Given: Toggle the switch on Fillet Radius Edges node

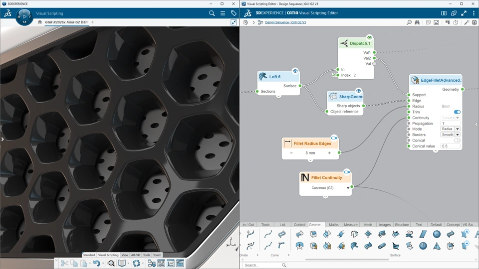Looking at the screenshot, I should pyautogui.click(x=334, y=138).
